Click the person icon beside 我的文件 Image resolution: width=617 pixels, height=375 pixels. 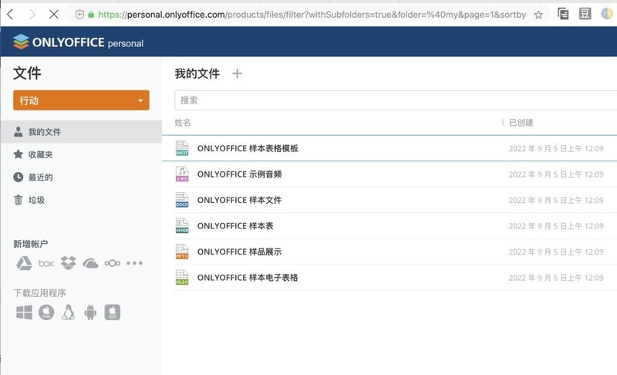18,132
